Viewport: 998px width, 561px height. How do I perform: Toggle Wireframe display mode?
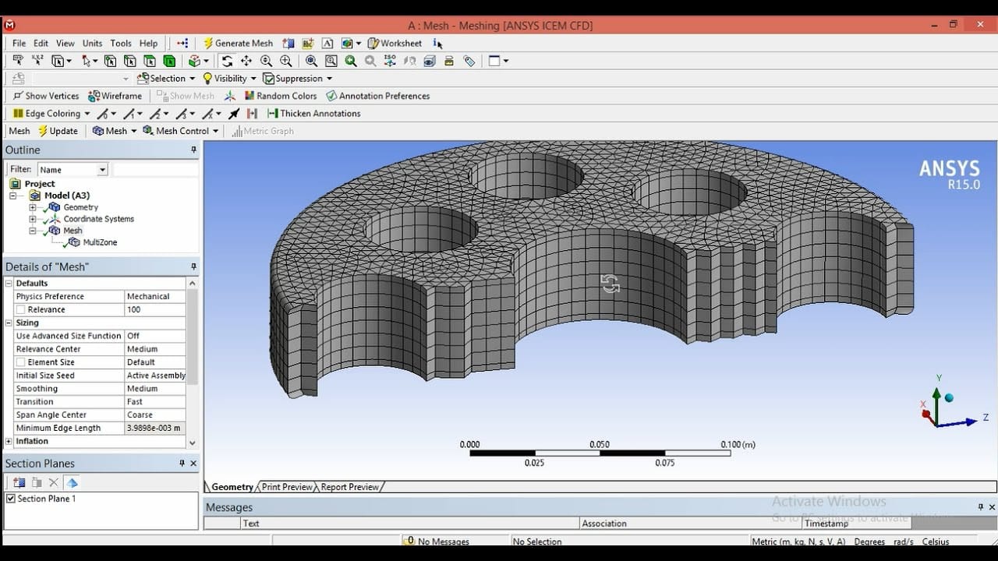point(115,96)
